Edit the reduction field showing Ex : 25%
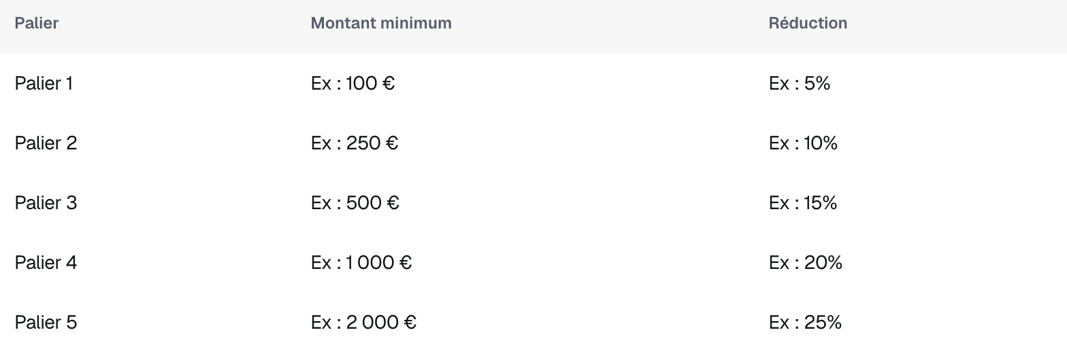This screenshot has height=345, width=1067. [805, 323]
